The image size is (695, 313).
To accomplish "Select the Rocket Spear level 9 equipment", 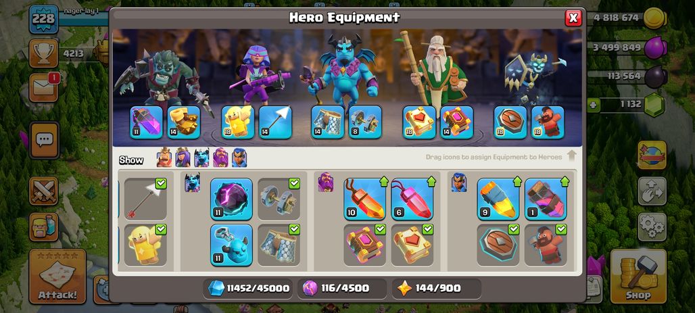I will 498,199.
